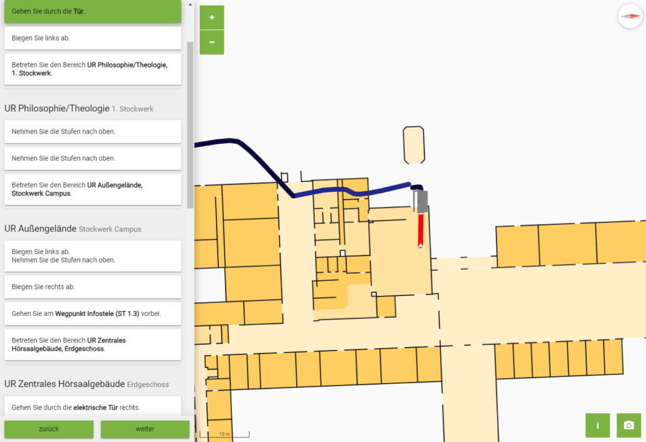Select the 'Biegen Sie rechts ab' step
This screenshot has width=646, height=442.
93,287
